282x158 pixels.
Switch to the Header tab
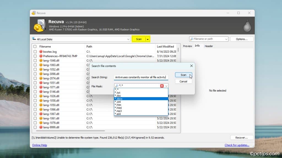(209, 46)
